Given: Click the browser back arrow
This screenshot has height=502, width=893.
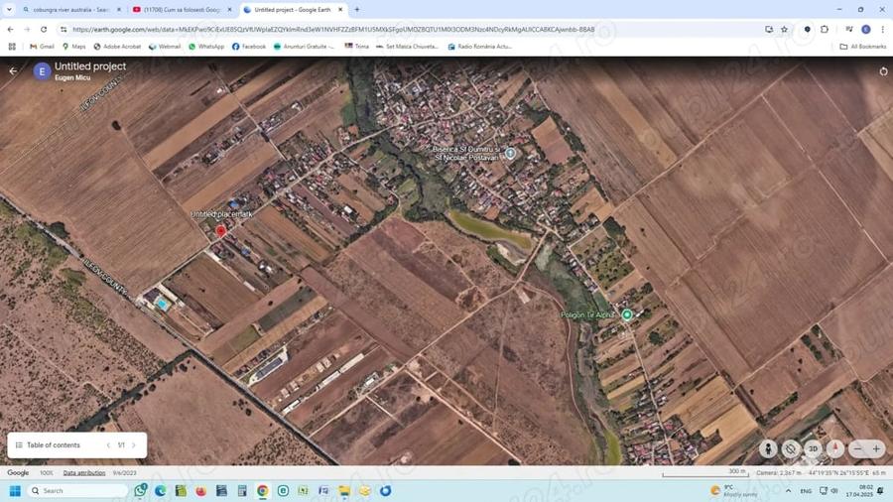Looking at the screenshot, I should pyautogui.click(x=10, y=29).
